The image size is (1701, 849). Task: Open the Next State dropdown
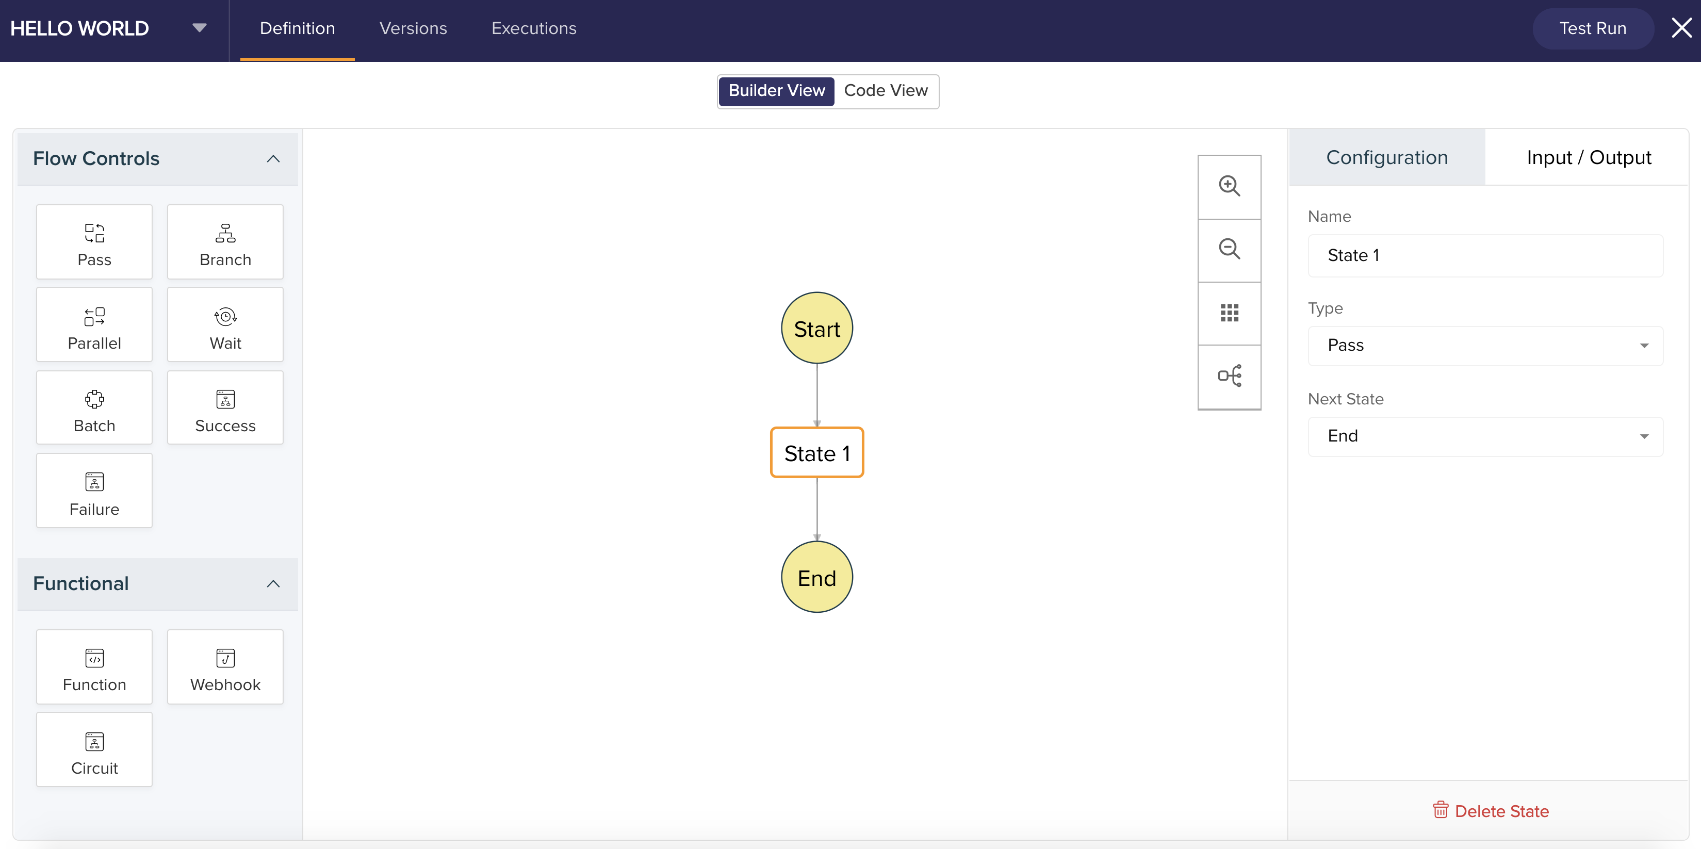pyautogui.click(x=1485, y=436)
